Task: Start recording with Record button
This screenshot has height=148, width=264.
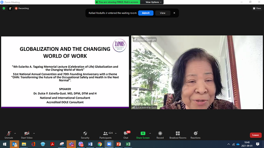Action: coord(160,135)
